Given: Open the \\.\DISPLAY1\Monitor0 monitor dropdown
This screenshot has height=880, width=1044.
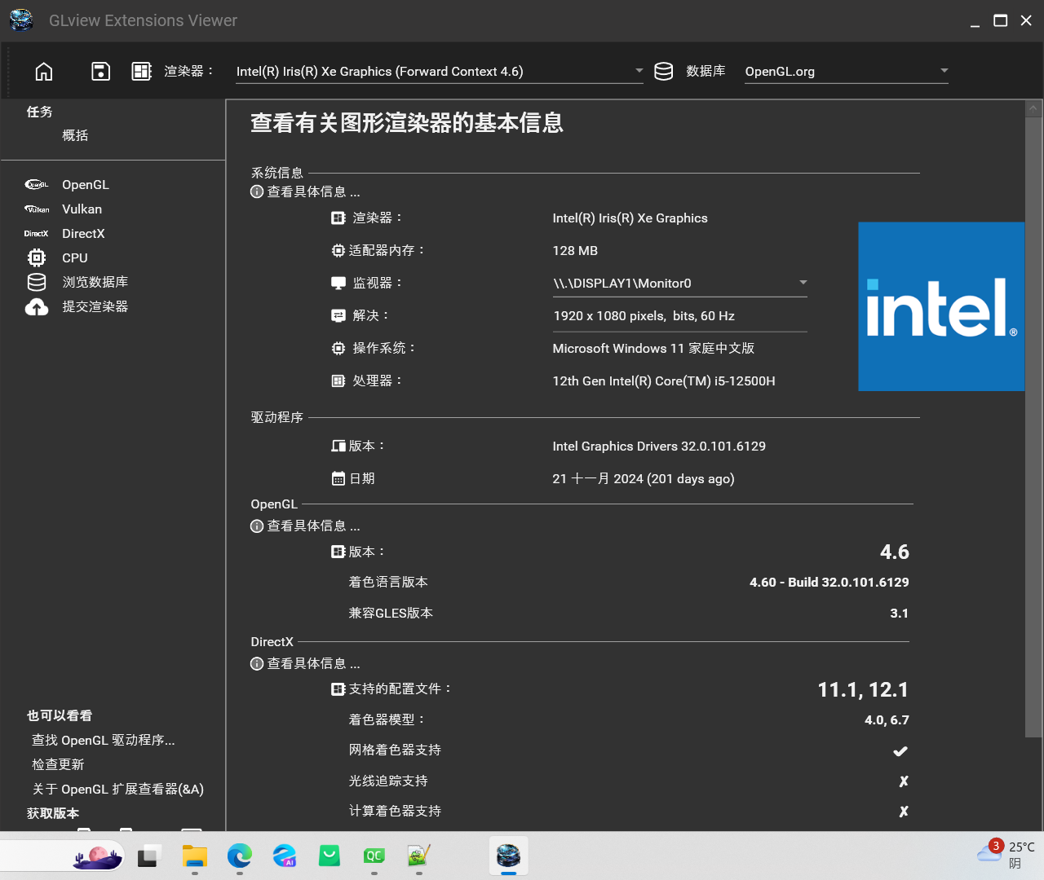Looking at the screenshot, I should point(679,284).
